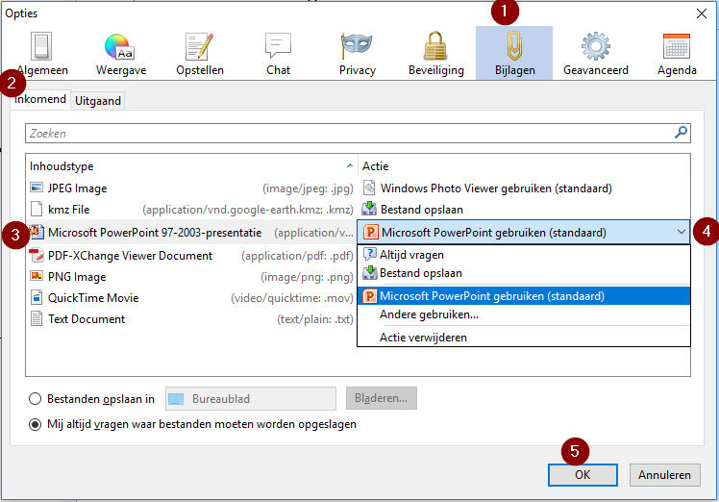
Task: Click (application/pdf: .pdf) type text
Action: tap(297, 256)
